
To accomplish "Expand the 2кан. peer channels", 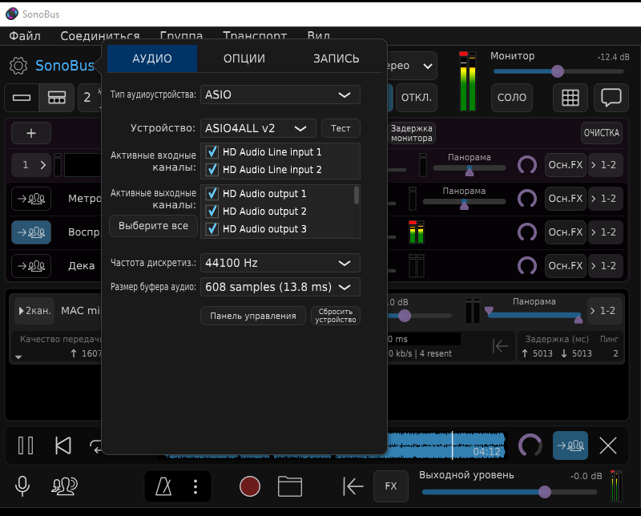I will point(34,311).
